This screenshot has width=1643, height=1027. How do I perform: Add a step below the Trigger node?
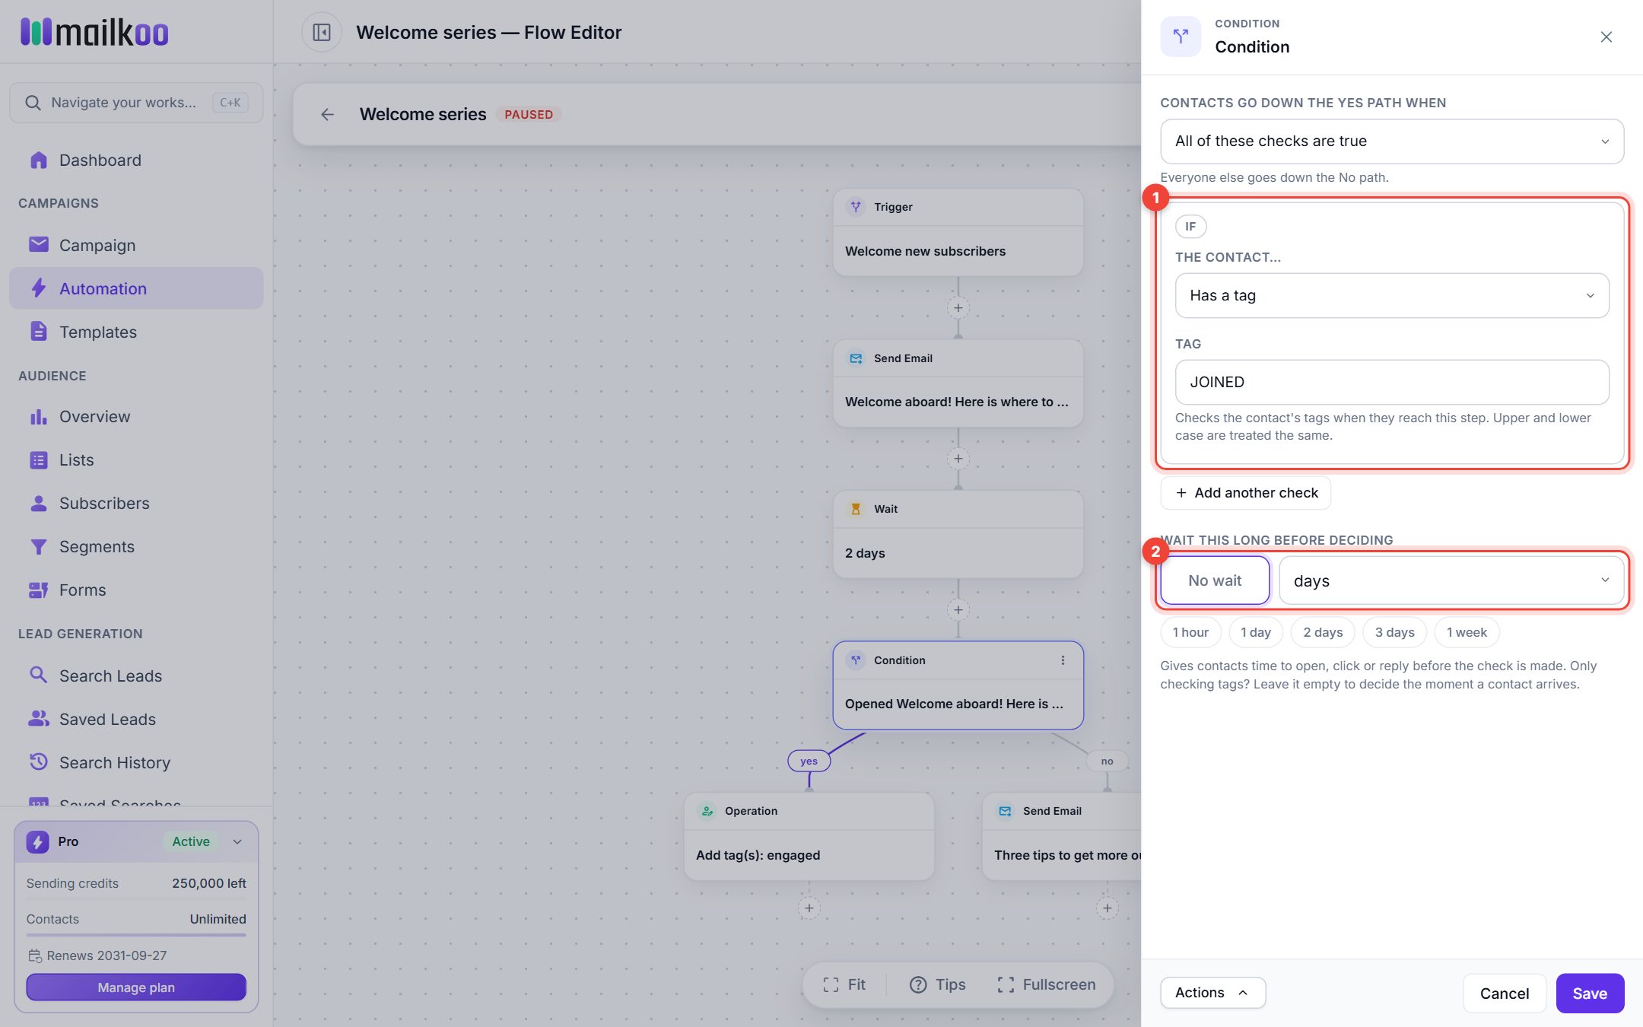[x=958, y=308]
